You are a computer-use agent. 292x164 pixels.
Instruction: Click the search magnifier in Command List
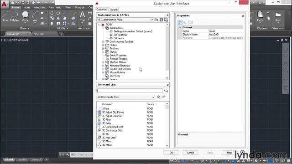[166, 91]
